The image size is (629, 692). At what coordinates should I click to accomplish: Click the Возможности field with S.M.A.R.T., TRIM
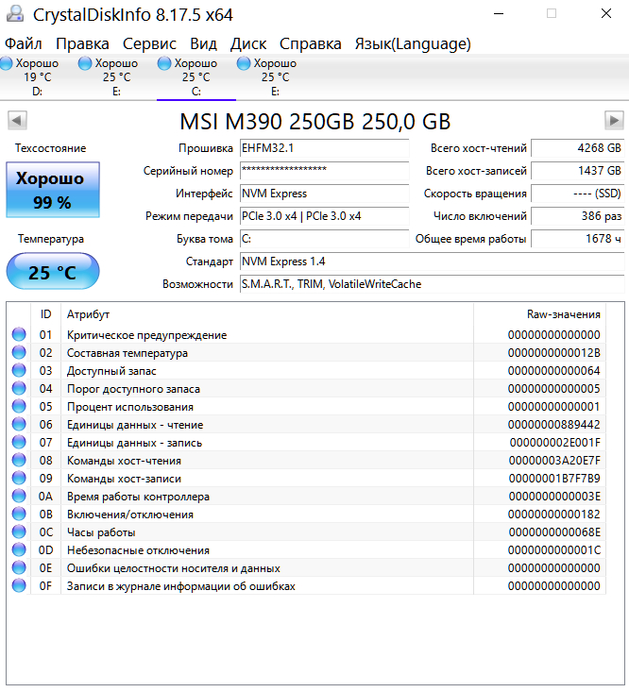[x=432, y=284]
